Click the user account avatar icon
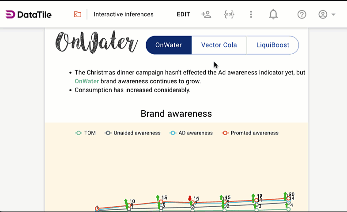347x212 pixels. coord(323,15)
